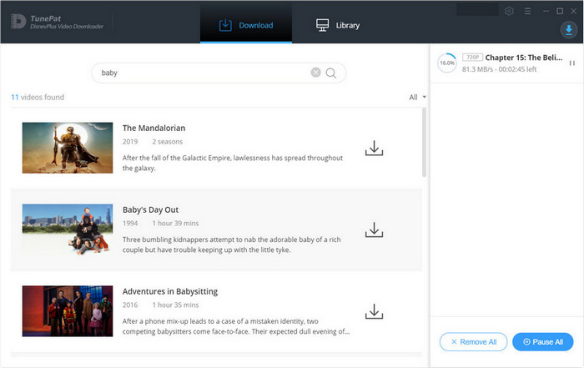This screenshot has height=368, width=584.
Task: Expand the All filter dropdown
Action: (x=417, y=97)
